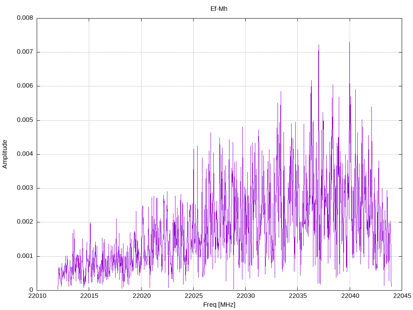Select the 0.007 y-axis tick label
Image resolution: width=413 pixels, height=310 pixels.
(25, 52)
